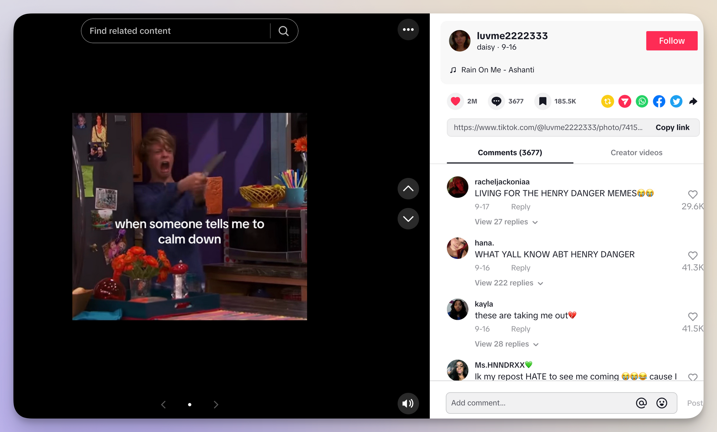This screenshot has height=432, width=717.
Task: Click kayla username
Action: [x=484, y=304]
